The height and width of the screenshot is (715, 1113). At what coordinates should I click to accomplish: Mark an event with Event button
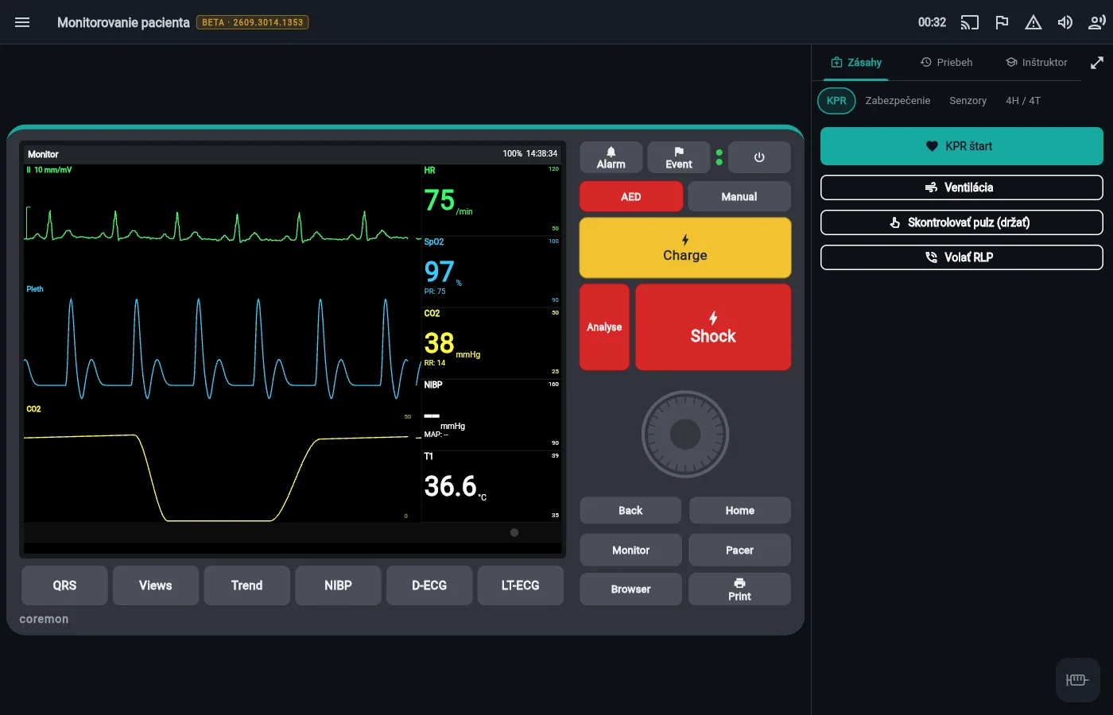(x=679, y=157)
